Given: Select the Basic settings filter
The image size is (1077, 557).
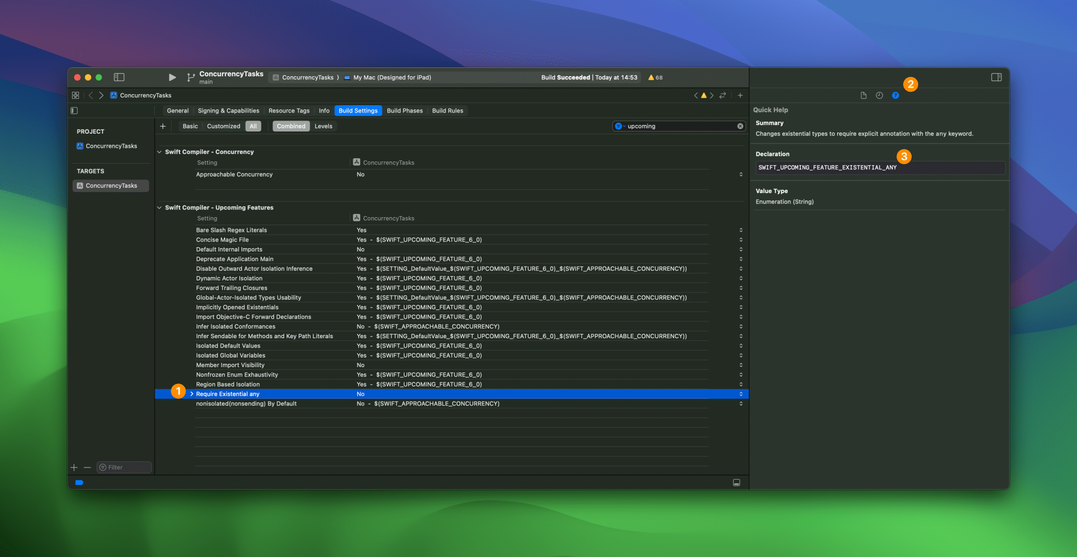Looking at the screenshot, I should pos(190,126).
